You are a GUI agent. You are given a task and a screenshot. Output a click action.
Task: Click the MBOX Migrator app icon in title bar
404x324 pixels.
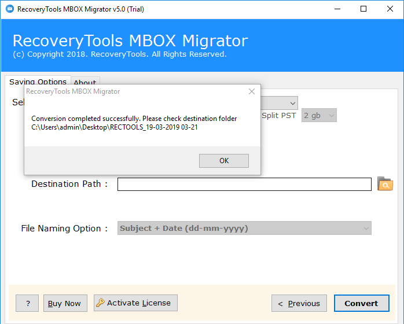tap(10, 9)
